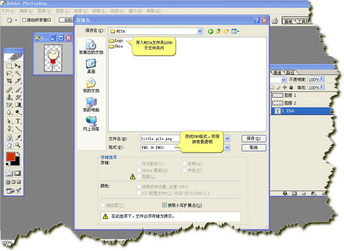Image resolution: width=344 pixels, height=251 pixels.
Task: Select the Eyedropper tool
Action: pyautogui.click(x=18, y=138)
